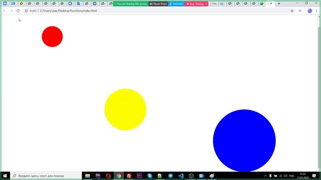Click the Chrome taskbar icon
Viewport: 321px width, 180px height.
119,175
